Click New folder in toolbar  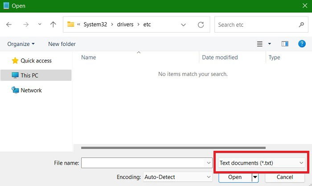coord(62,44)
